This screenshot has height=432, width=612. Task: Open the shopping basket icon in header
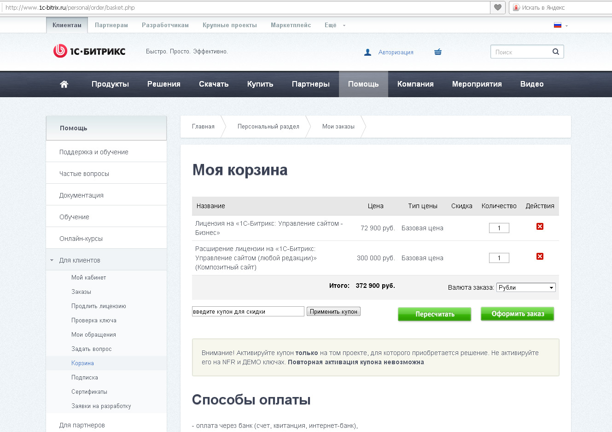(x=438, y=52)
